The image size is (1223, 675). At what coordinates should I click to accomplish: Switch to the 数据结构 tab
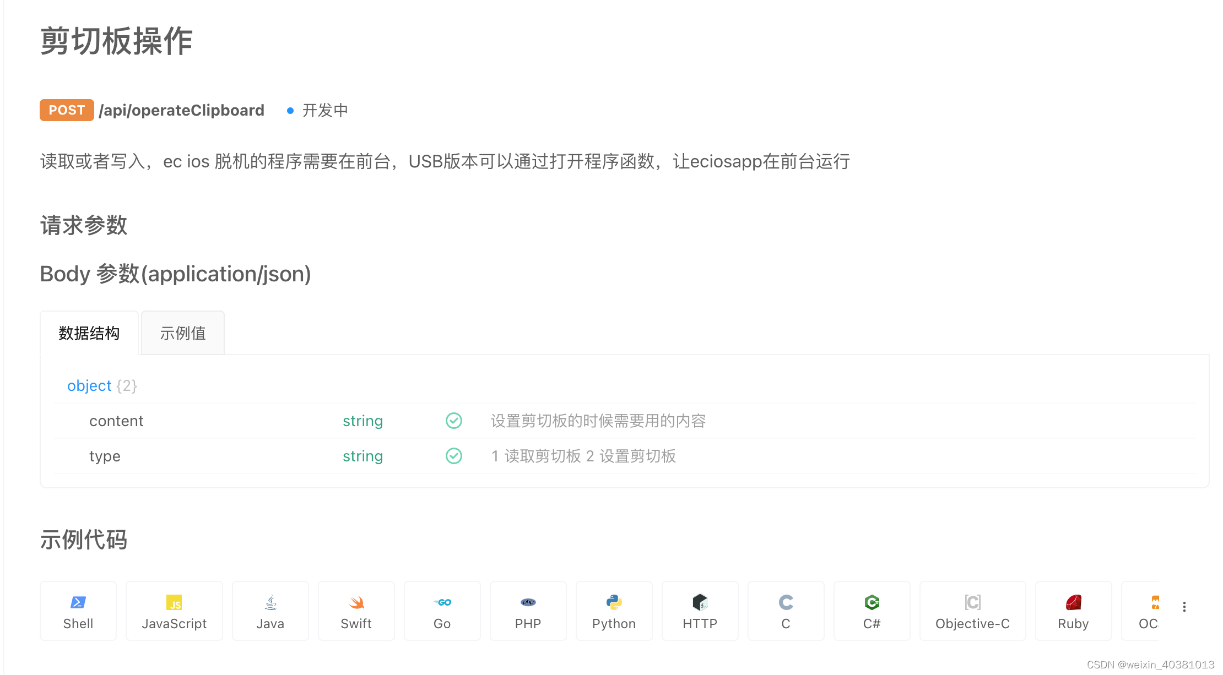[x=89, y=333]
